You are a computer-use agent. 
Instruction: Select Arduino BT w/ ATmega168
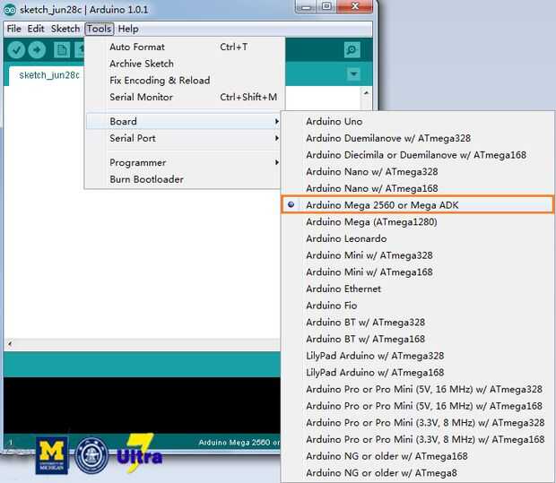coord(418,339)
